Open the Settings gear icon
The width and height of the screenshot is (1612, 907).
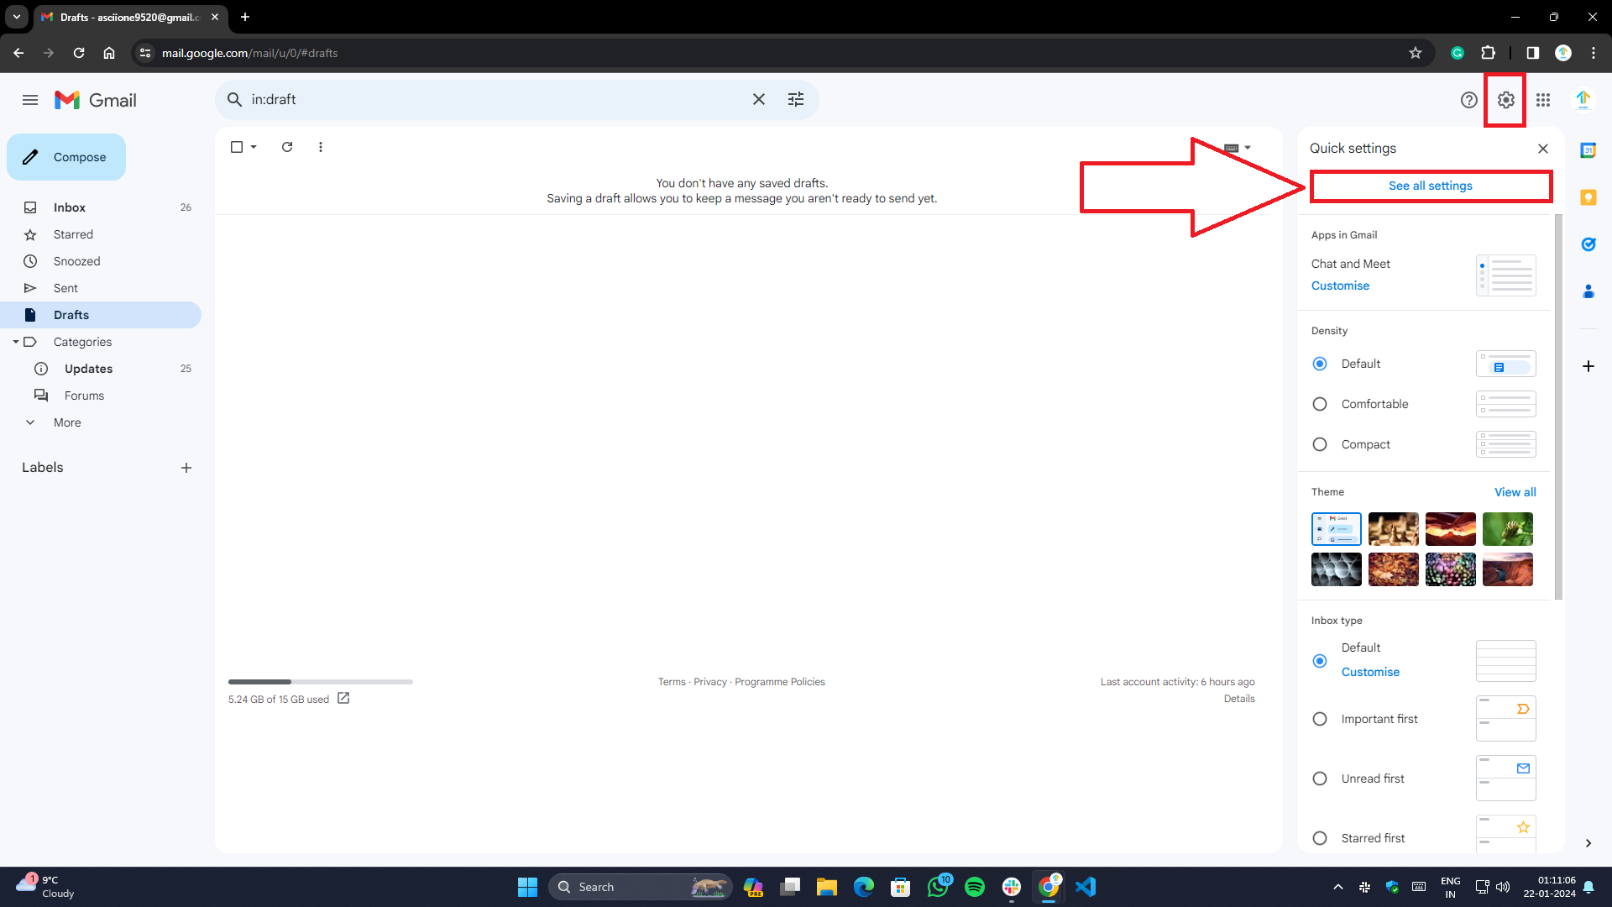click(x=1505, y=100)
